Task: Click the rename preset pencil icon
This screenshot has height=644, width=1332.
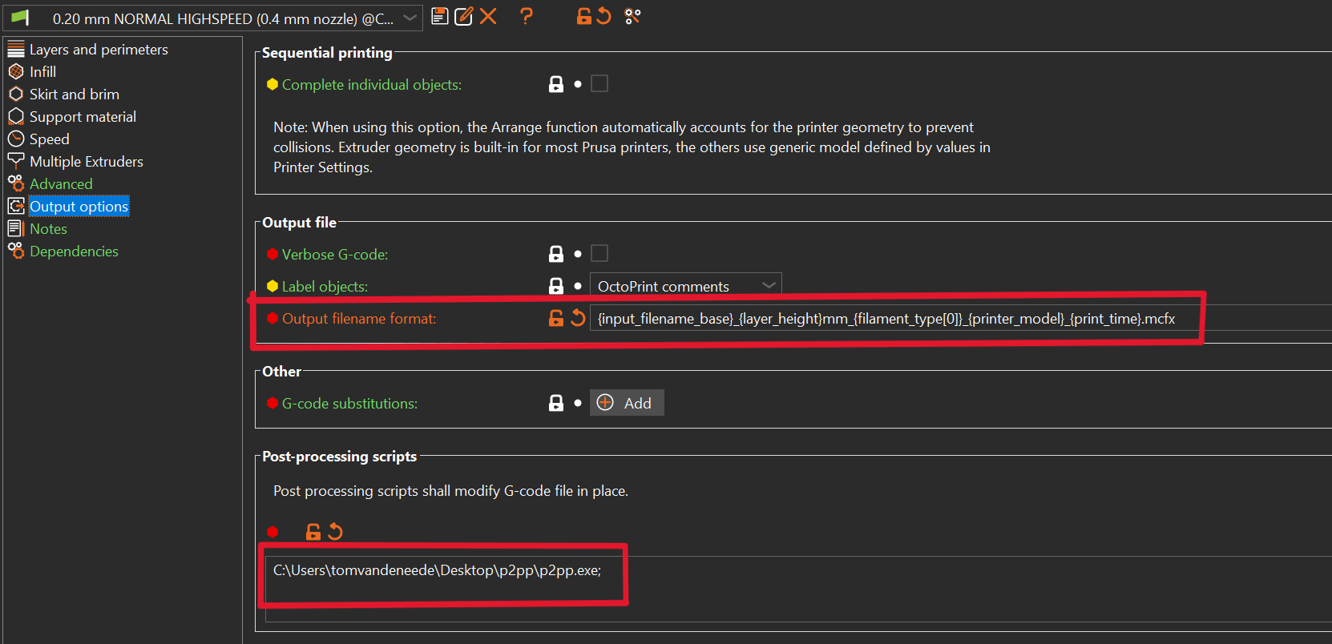Action: [464, 16]
